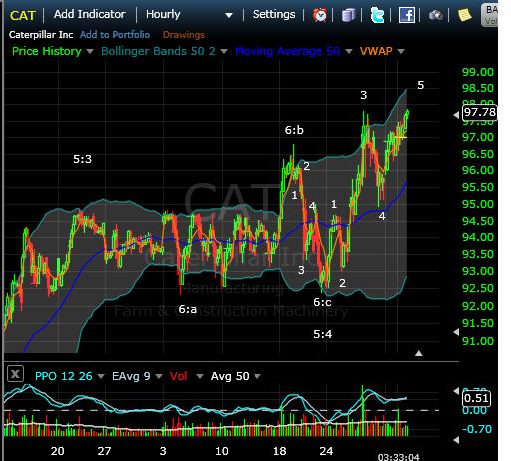The width and height of the screenshot is (511, 461).
Task: Open the alarm clock alert icon
Action: tap(320, 15)
